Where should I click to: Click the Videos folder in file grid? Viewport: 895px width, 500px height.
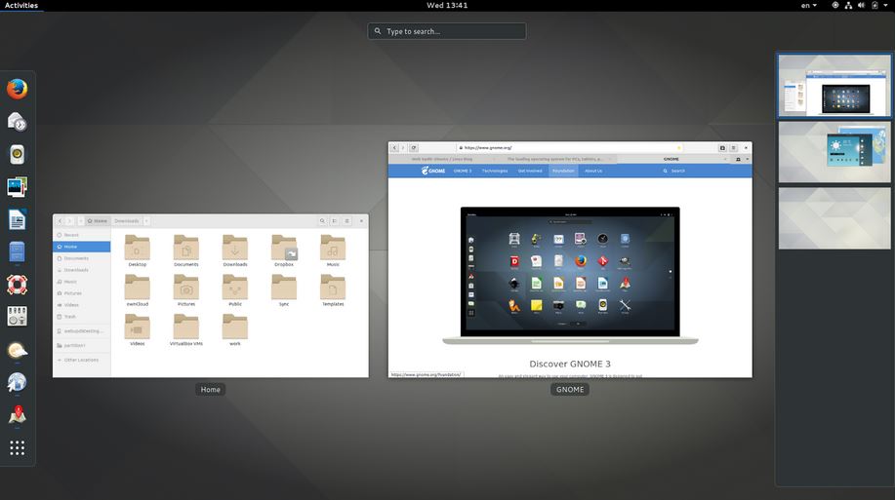click(x=137, y=329)
